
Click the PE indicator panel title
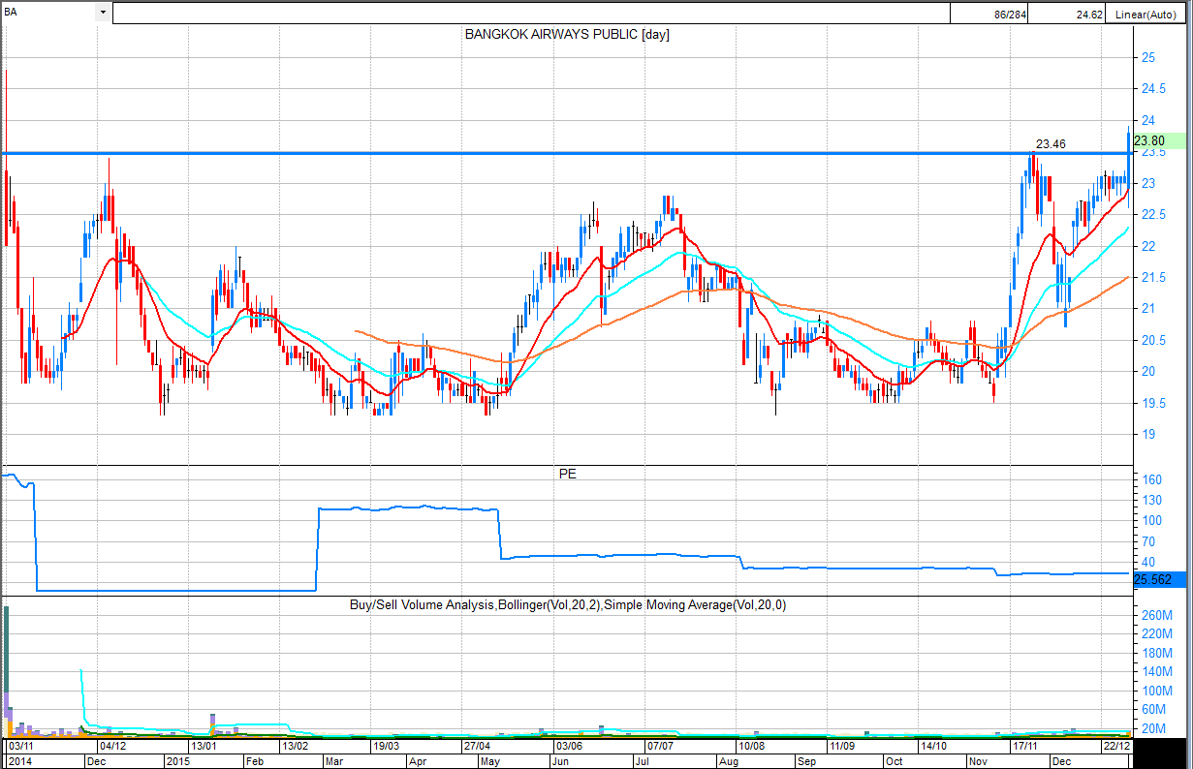tap(567, 476)
